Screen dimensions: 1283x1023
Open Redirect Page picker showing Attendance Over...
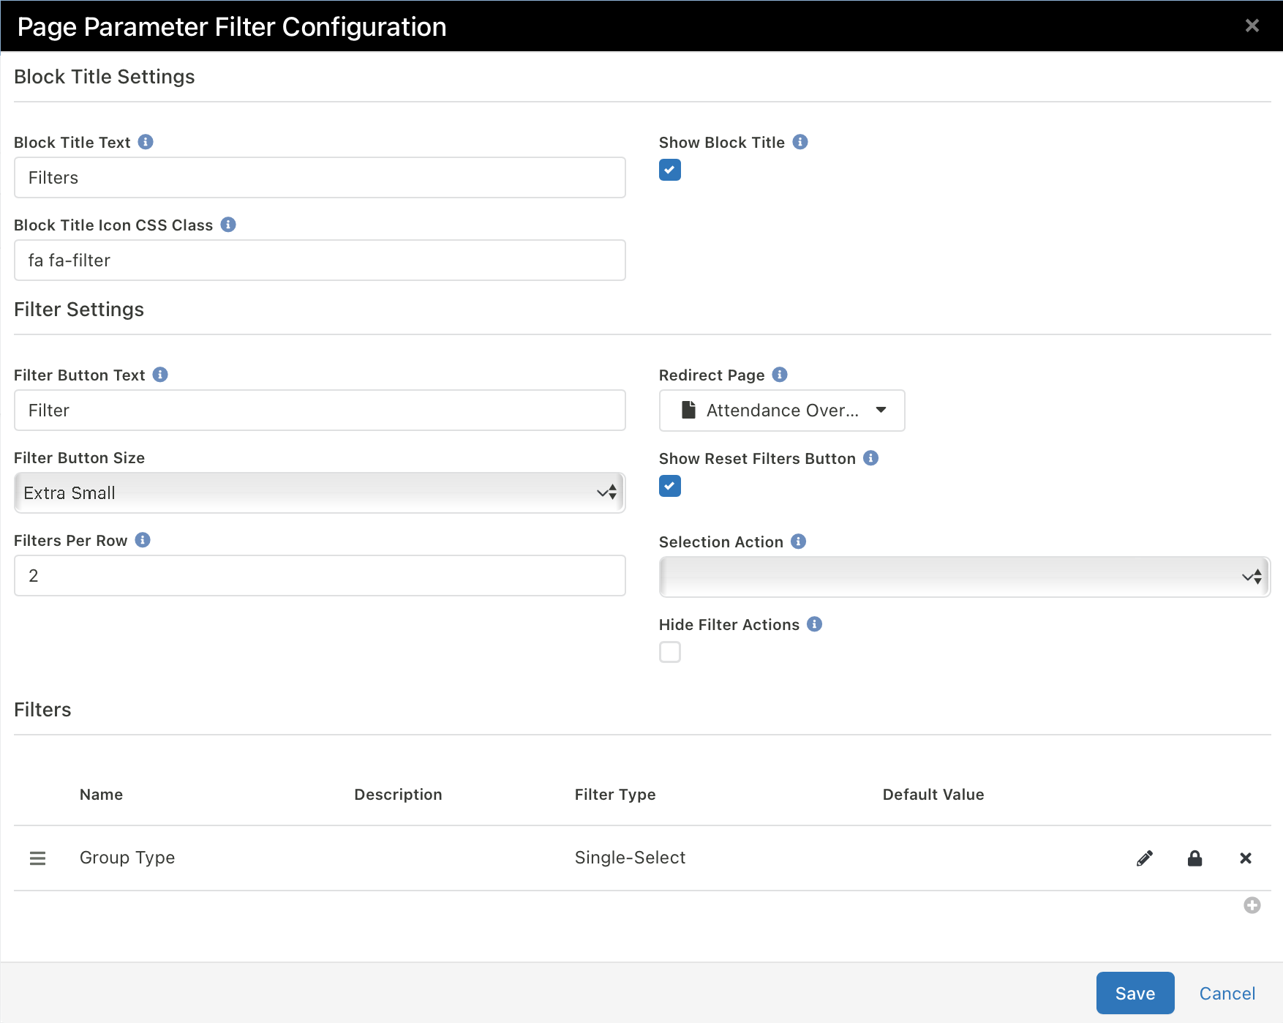coord(782,411)
